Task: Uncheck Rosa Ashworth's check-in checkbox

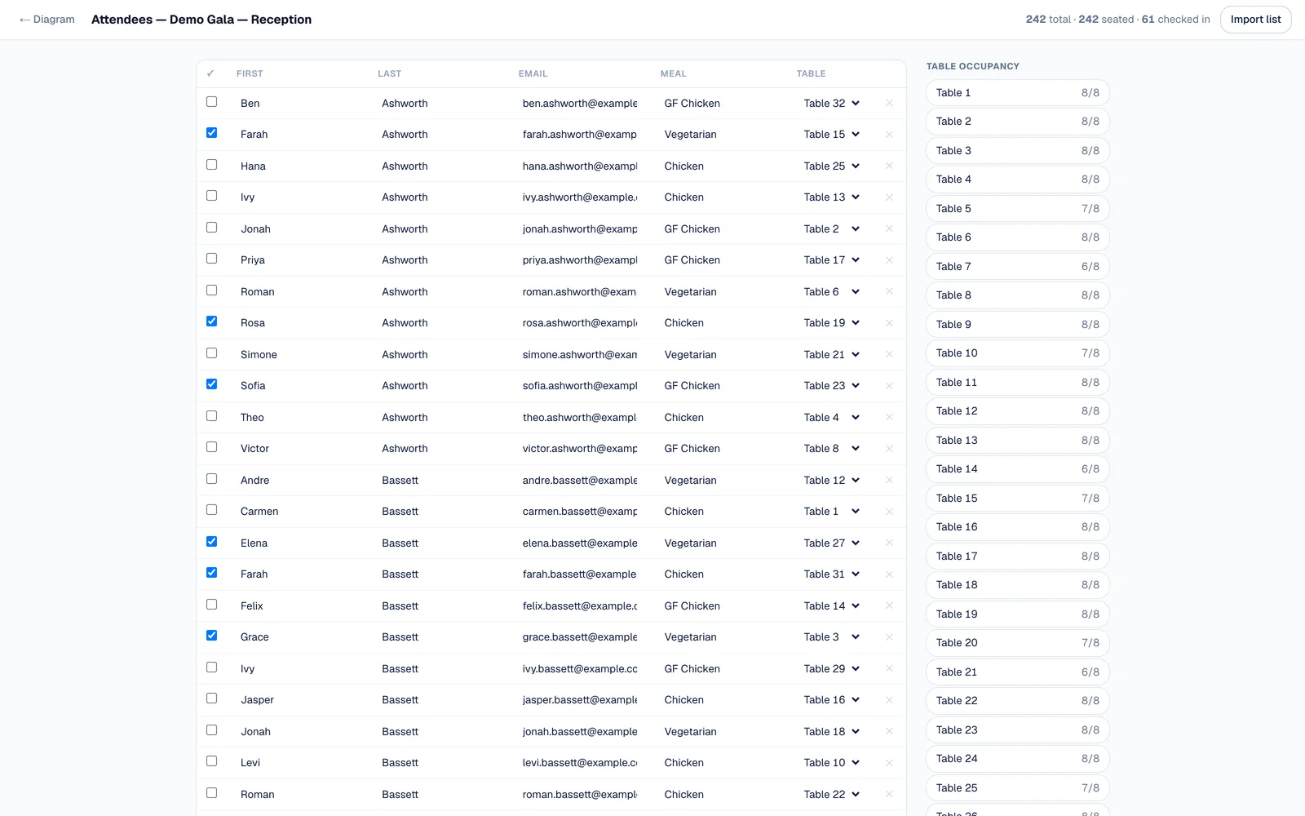Action: pyautogui.click(x=212, y=322)
